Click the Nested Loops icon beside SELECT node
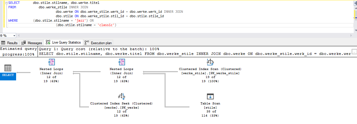357x124 pixels. point(51,62)
